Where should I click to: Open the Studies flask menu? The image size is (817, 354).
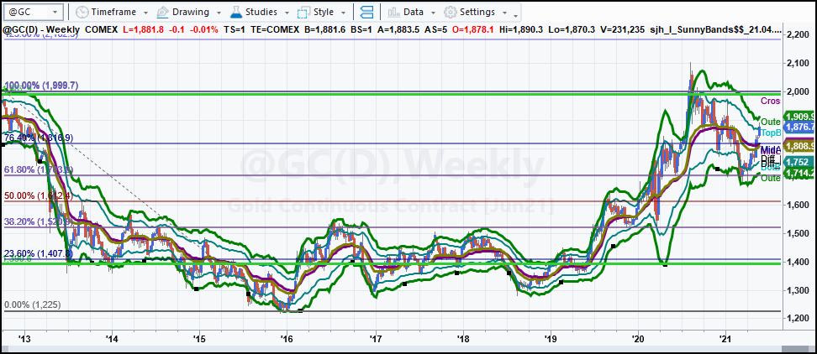point(259,12)
